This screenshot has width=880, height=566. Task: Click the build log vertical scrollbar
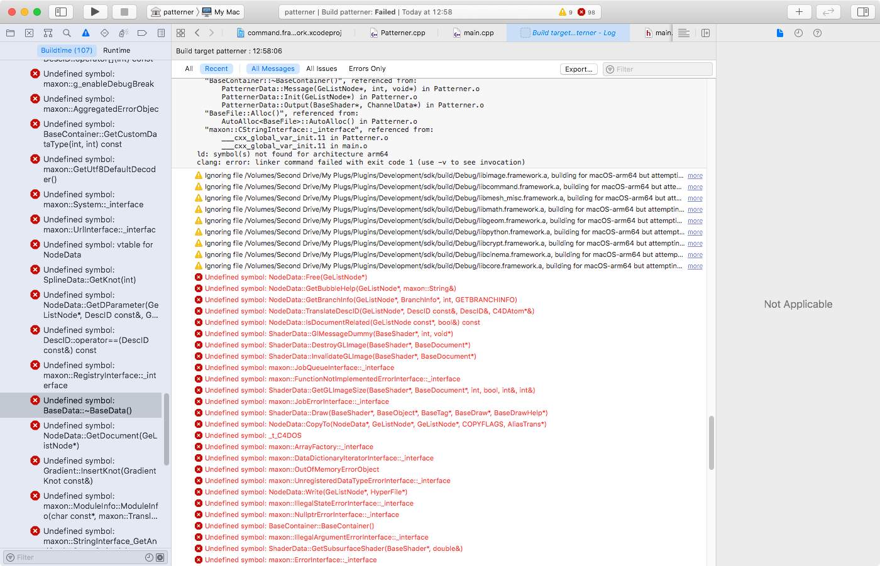coord(711,443)
